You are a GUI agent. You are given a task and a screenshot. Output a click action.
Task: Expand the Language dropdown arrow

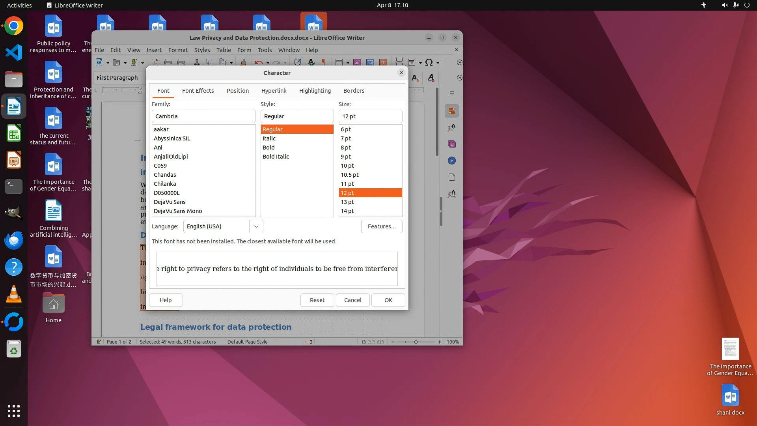tap(256, 226)
